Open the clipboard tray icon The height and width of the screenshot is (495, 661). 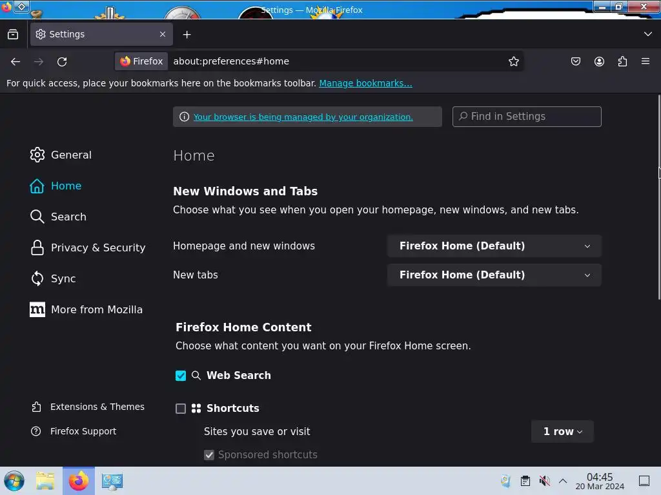pos(525,481)
